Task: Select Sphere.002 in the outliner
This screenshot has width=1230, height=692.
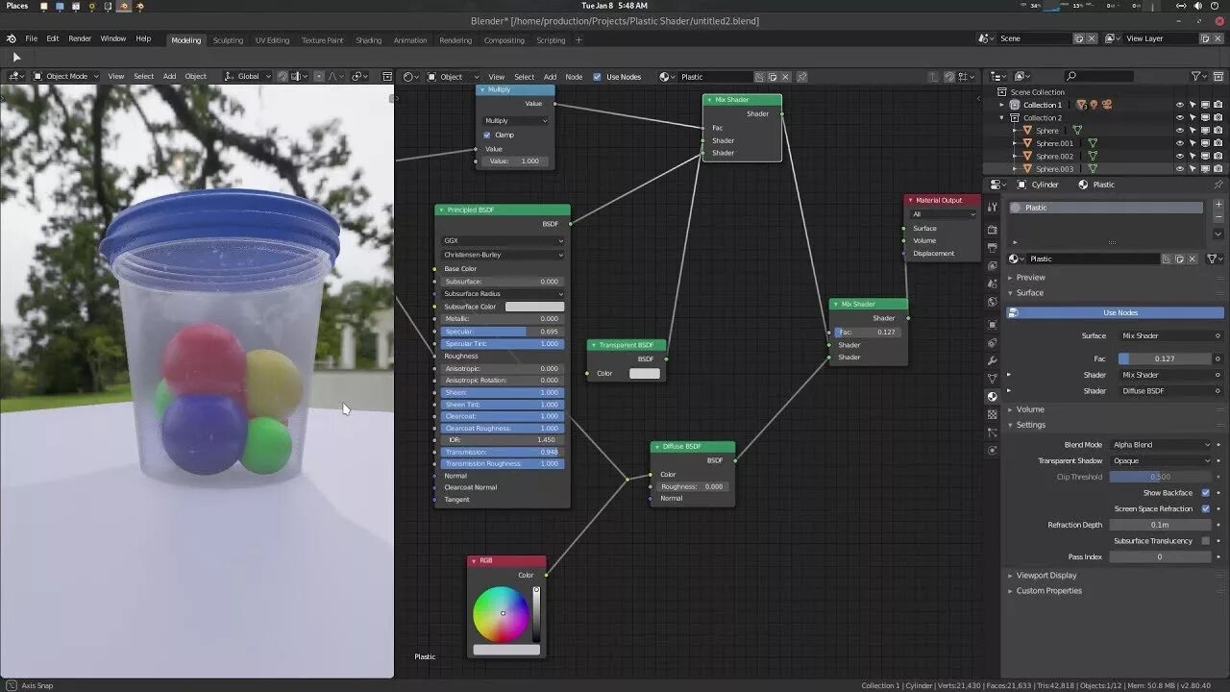Action: [x=1054, y=156]
